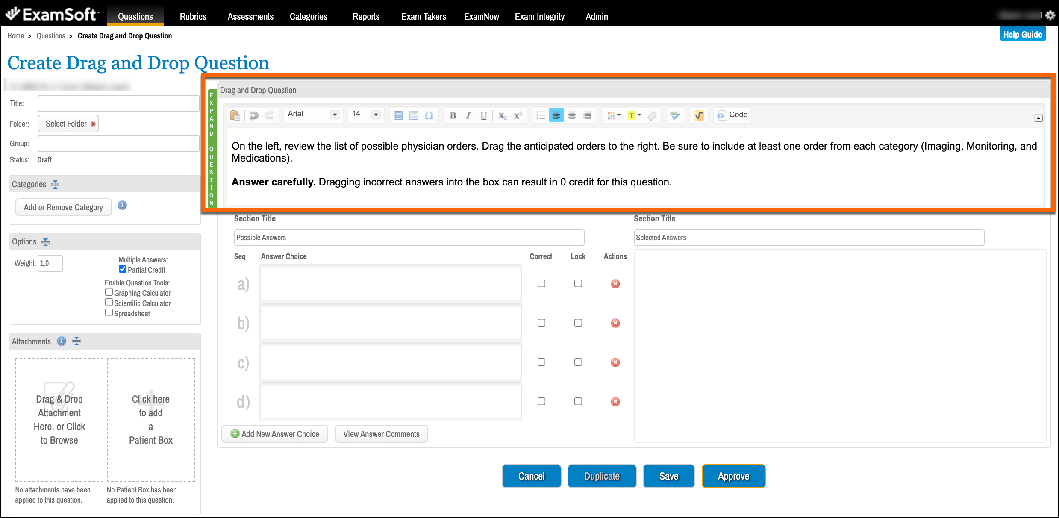Collapse the Categories panel
Image resolution: width=1059 pixels, height=518 pixels.
pos(55,185)
